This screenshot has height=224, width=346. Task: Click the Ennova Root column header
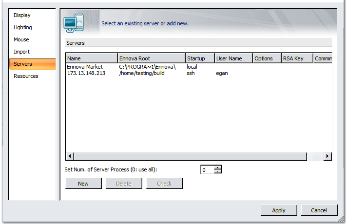[151, 58]
